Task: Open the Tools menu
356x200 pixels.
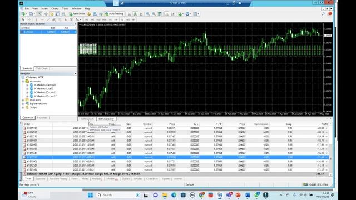Action: 65,9
